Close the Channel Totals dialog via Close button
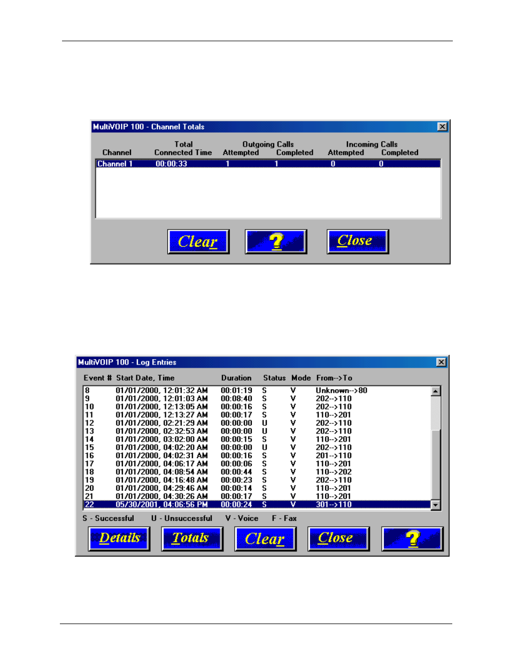Screen dimensions: 510x661 coord(358,241)
